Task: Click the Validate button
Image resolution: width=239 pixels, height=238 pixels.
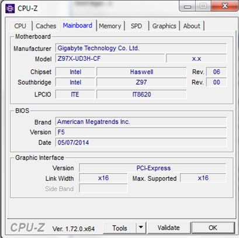Action: (169, 227)
